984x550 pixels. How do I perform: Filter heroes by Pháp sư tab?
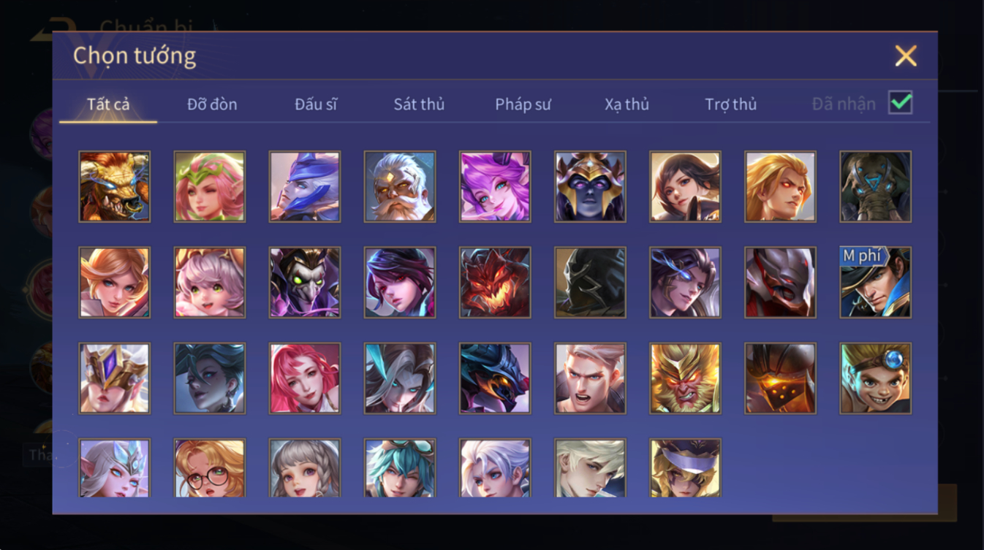523,104
